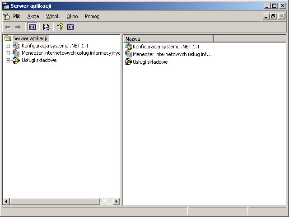Click the Nazwa column header
Screen dimensions: 289x217
click(x=168, y=39)
